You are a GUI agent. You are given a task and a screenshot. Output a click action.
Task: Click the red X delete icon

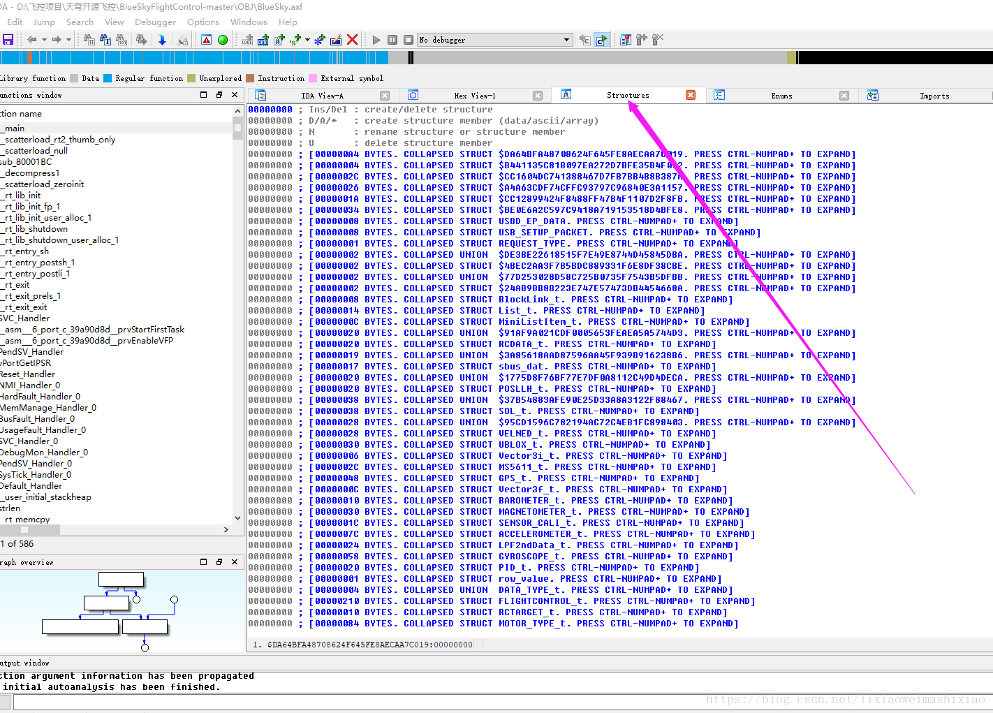click(x=353, y=40)
